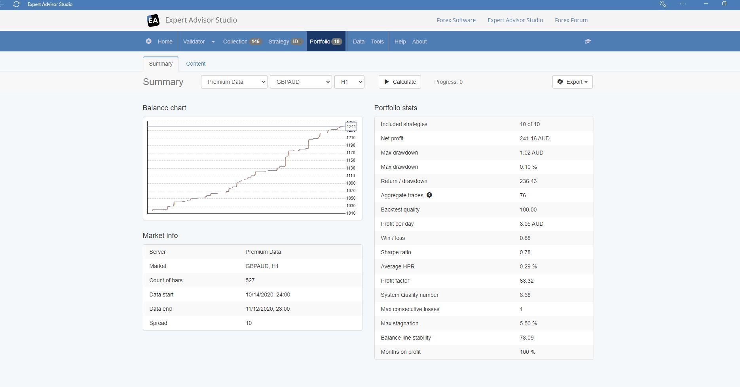Click the Max drawdown value 0.10 %
Image resolution: width=740 pixels, height=387 pixels.
pyautogui.click(x=528, y=167)
